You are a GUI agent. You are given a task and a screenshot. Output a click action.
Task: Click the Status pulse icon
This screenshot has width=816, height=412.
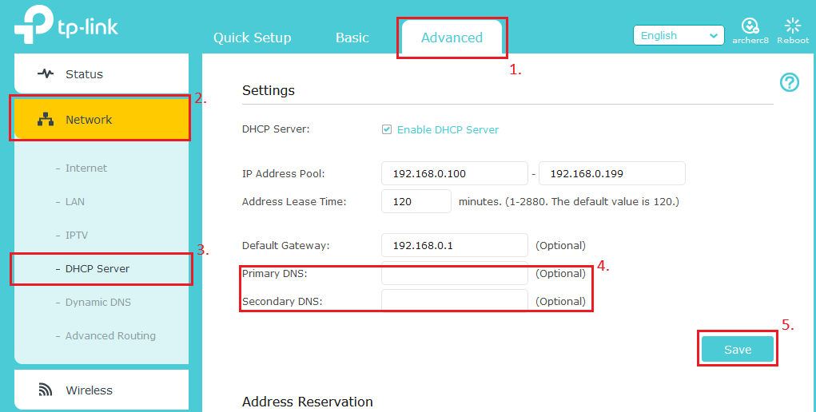tap(46, 74)
